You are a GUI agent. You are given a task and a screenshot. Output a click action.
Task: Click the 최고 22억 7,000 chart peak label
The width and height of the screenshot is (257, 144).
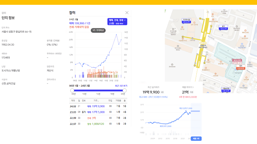pos(186,108)
